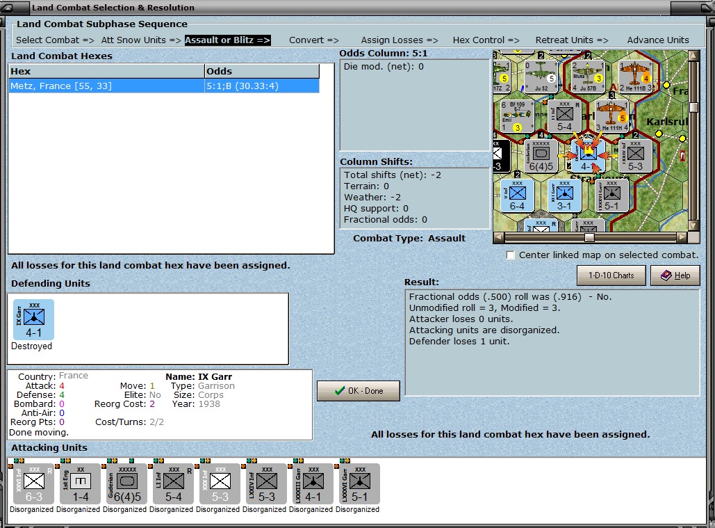Click the Fractional odds: 0 shift line
715x528 pixels.
(386, 220)
